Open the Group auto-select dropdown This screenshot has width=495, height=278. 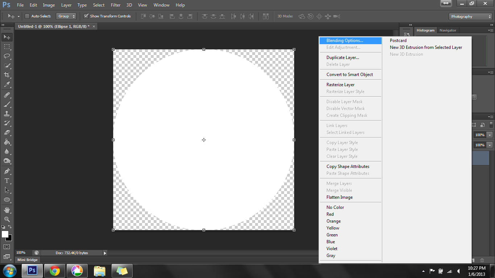tap(66, 16)
